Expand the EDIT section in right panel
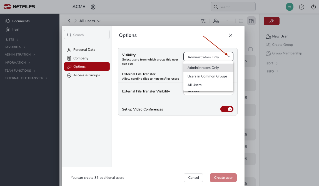Viewport: 319px width, 186px height. click(272, 63)
